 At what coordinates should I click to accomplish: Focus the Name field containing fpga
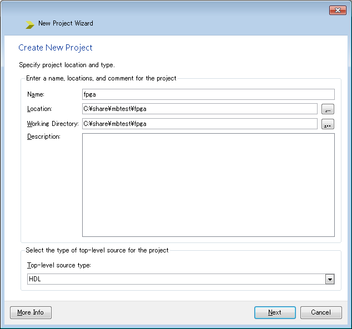click(x=208, y=94)
